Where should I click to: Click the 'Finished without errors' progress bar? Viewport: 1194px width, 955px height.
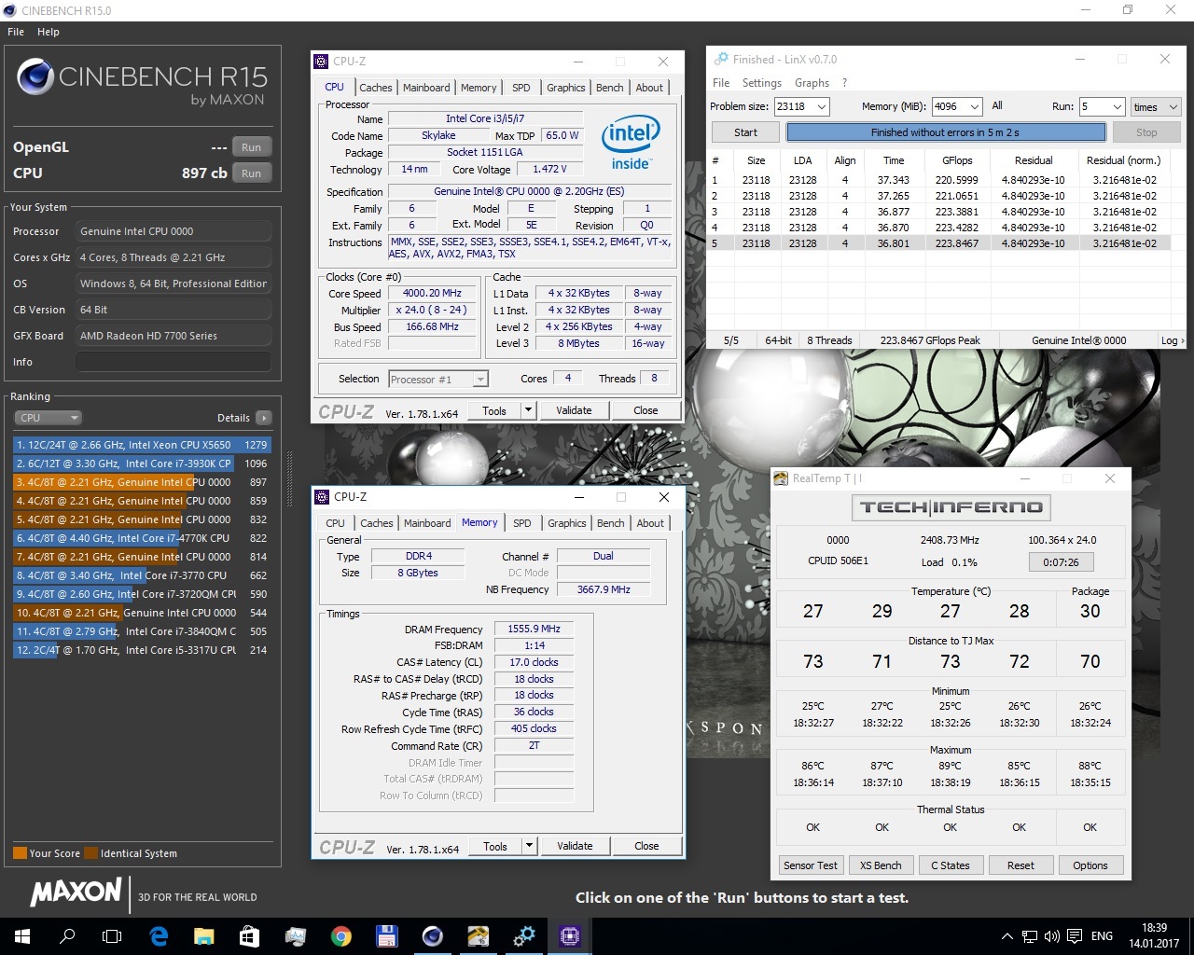click(945, 132)
